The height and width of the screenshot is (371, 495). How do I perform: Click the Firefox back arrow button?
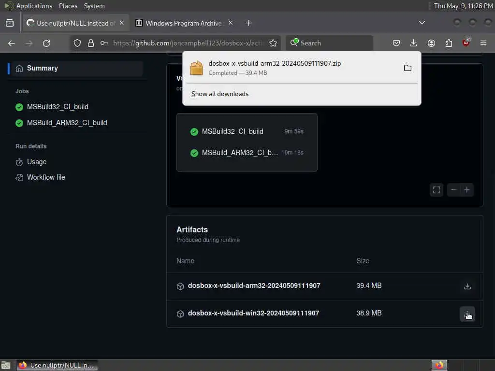click(12, 43)
